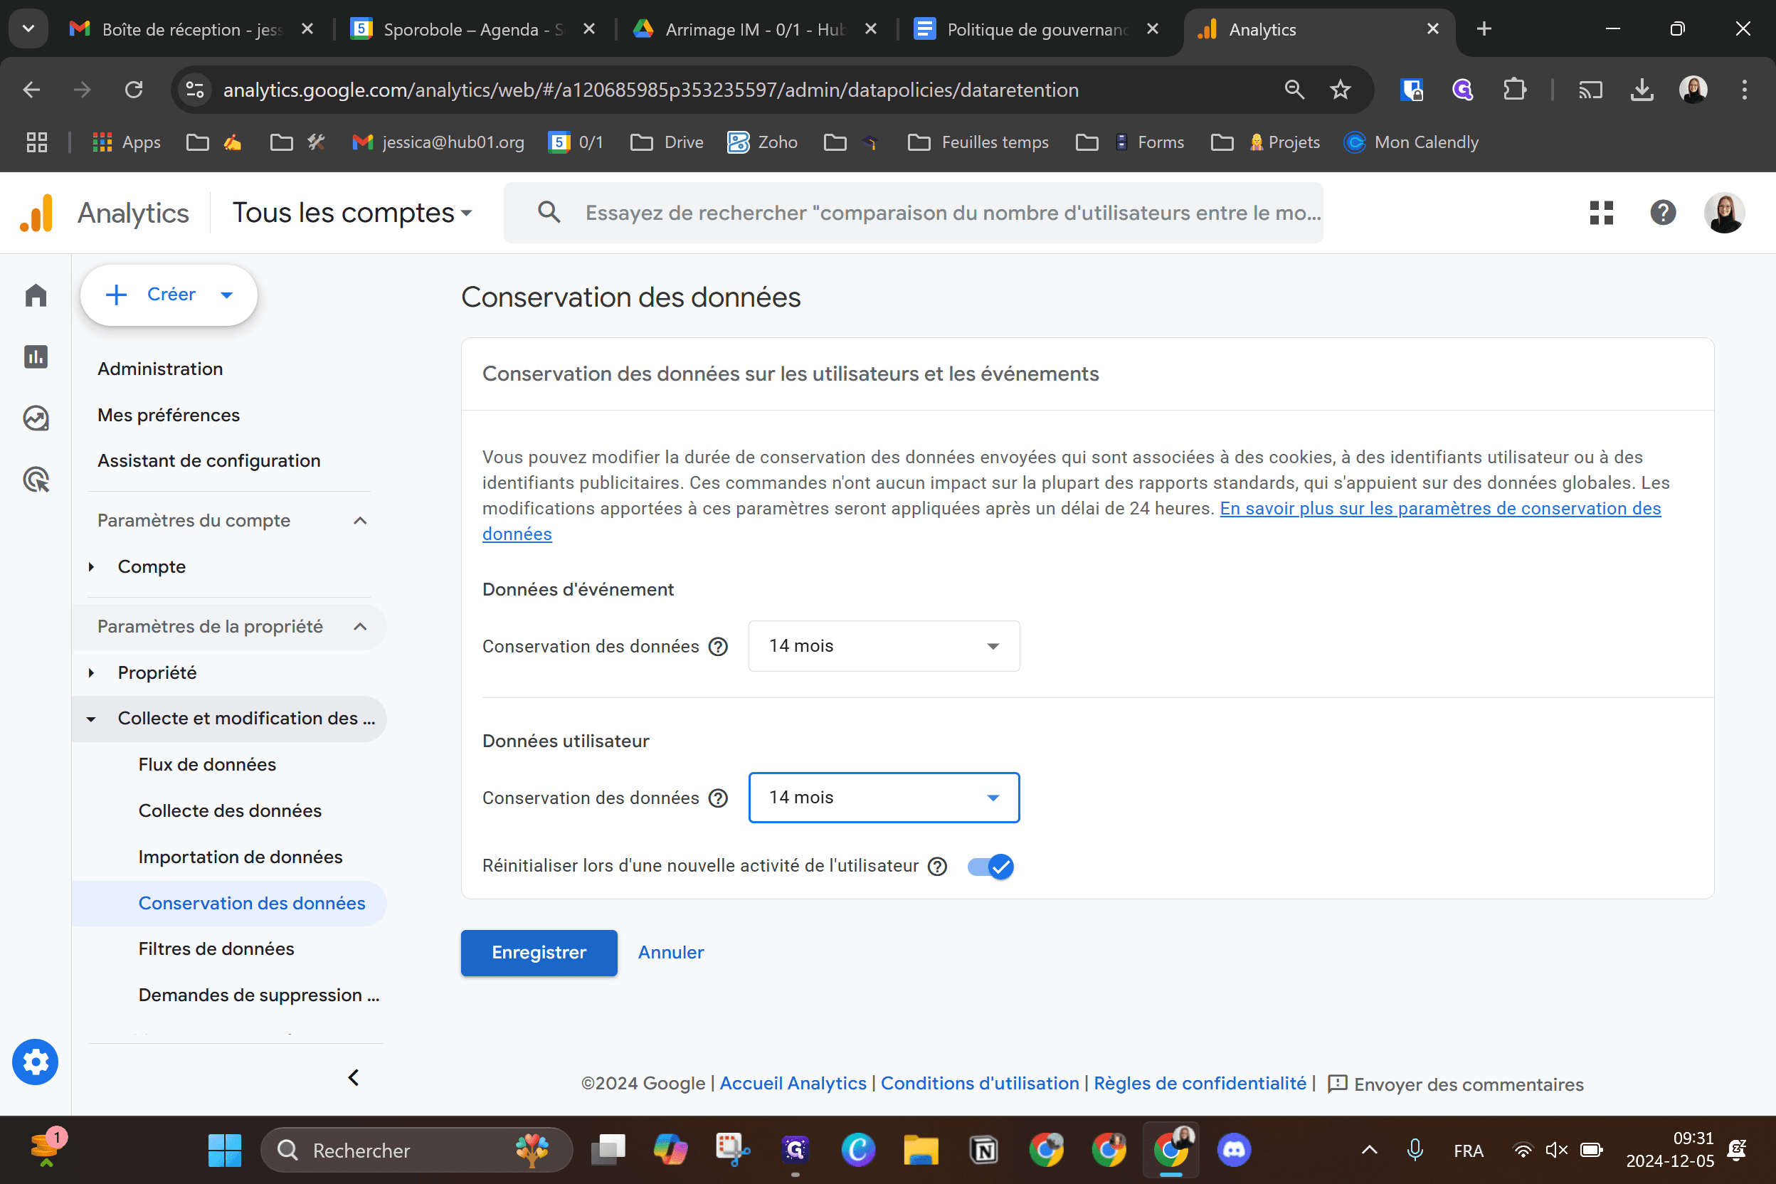This screenshot has width=1776, height=1184.
Task: Expand the Compte tree item
Action: (x=91, y=567)
